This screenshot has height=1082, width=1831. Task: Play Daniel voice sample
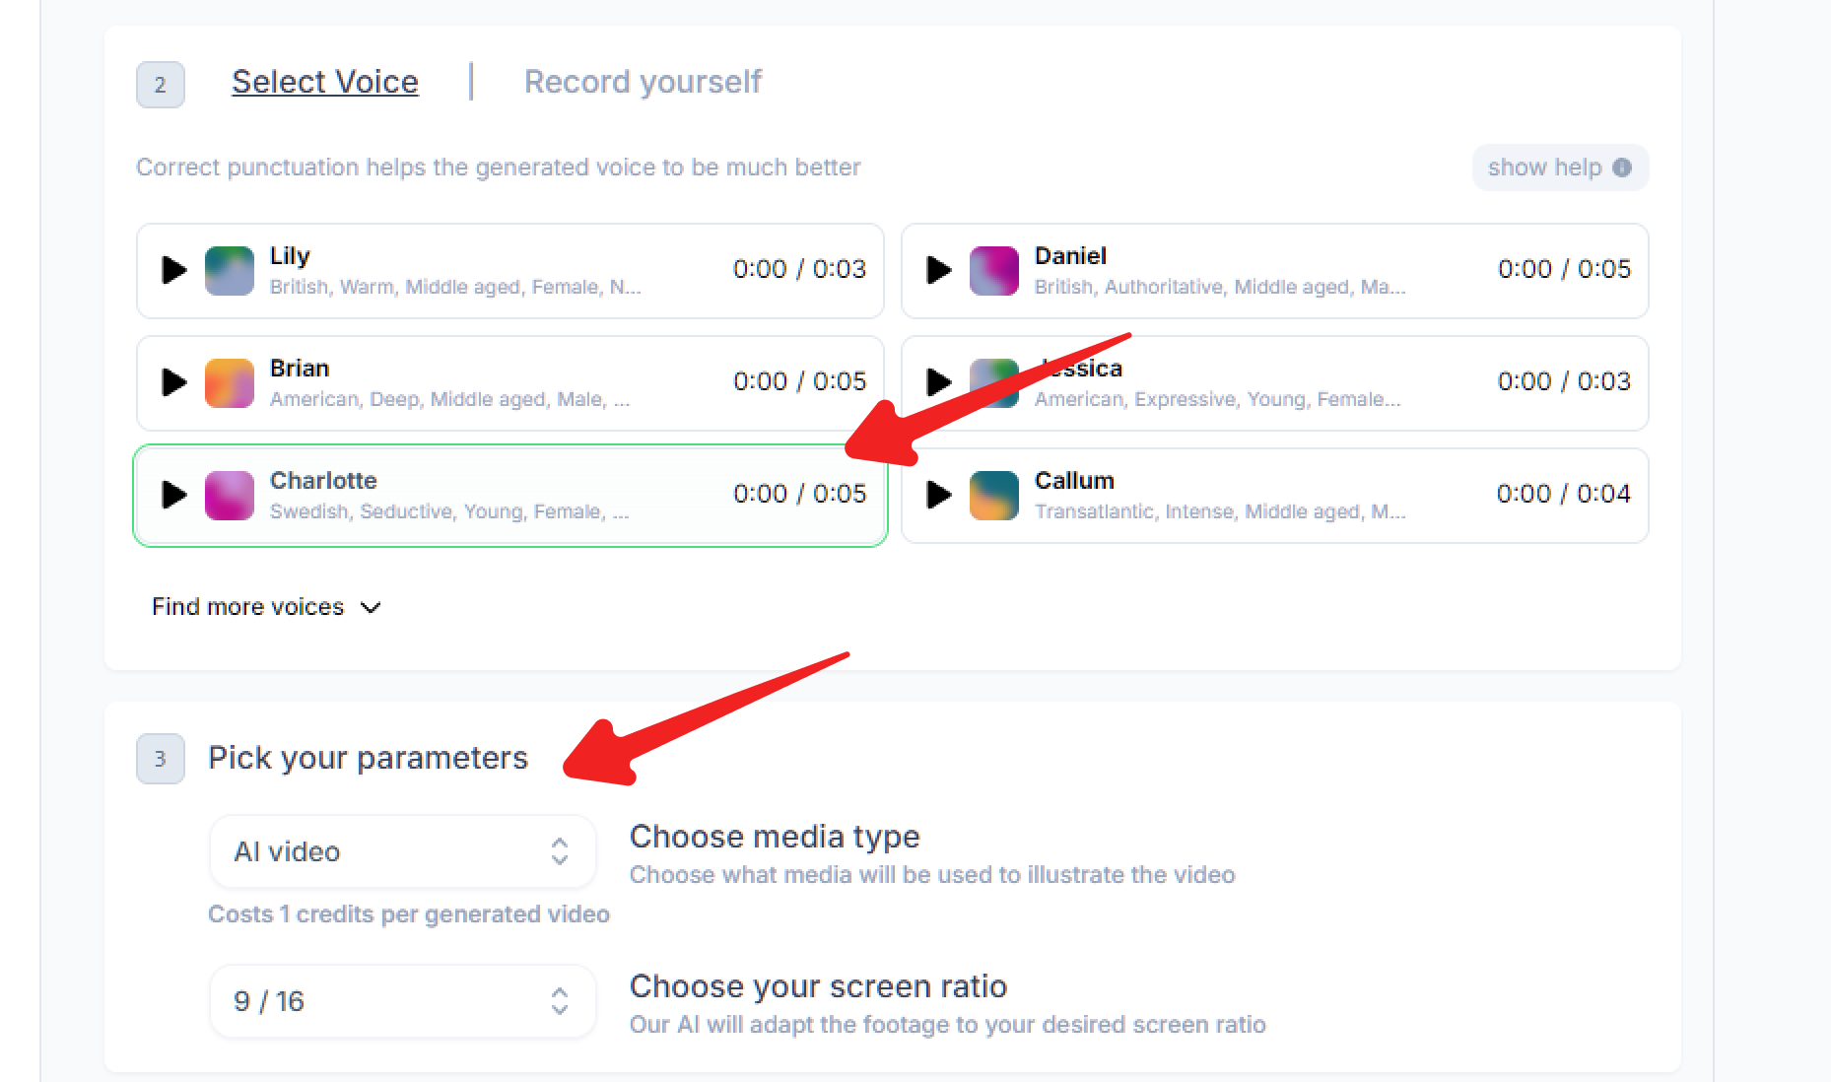939,270
